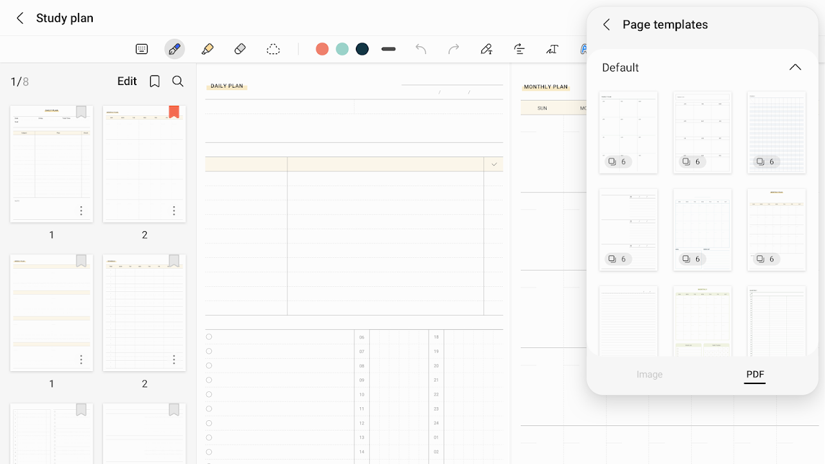Screen dimensions: 825x464
Task: Toggle the bookmark on page 2 thumbnail
Action: 173,113
